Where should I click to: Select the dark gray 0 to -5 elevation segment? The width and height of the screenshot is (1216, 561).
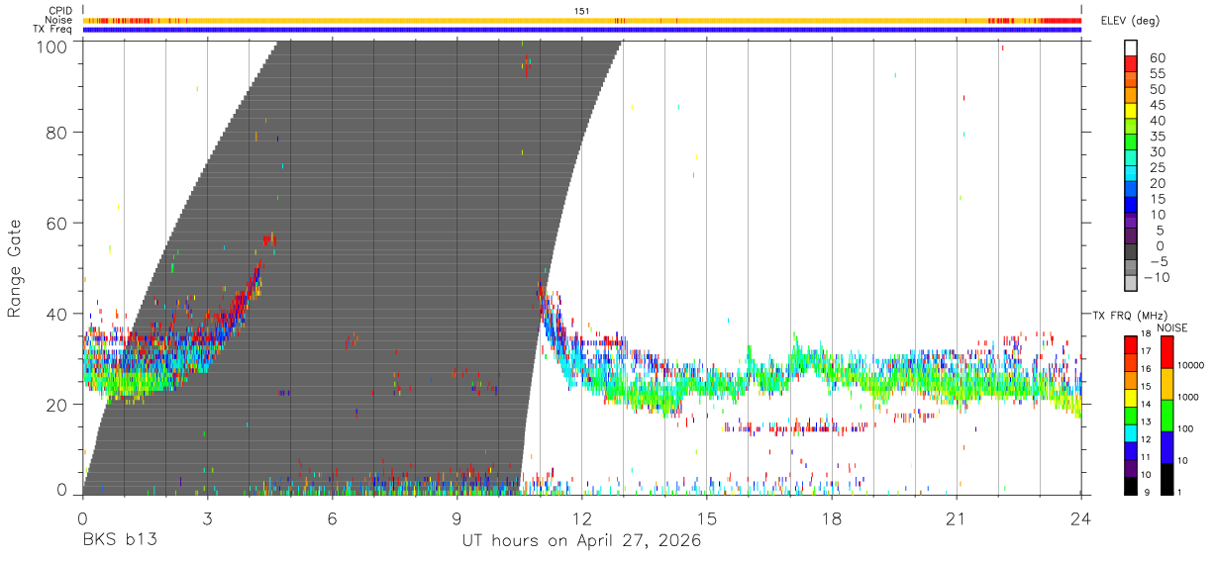coord(1132,253)
